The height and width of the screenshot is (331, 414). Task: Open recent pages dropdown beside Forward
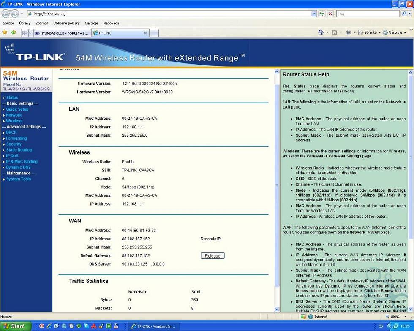[x=22, y=14]
